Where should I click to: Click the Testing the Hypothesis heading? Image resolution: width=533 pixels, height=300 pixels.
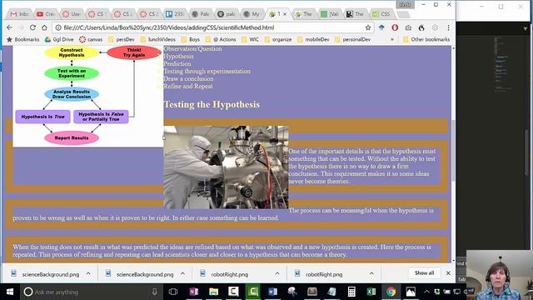pyautogui.click(x=212, y=104)
